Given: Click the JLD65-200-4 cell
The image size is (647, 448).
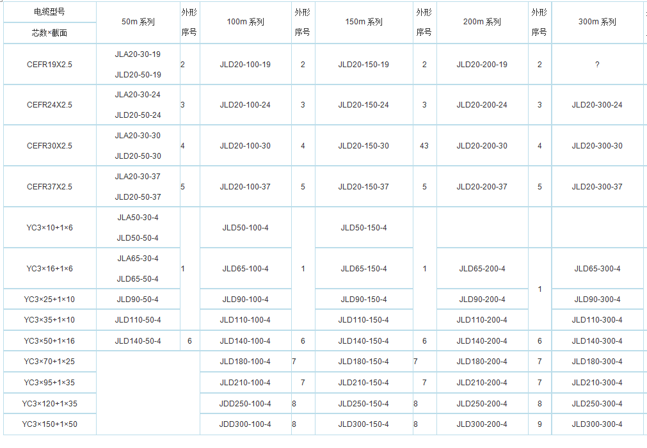Looking at the screenshot, I should 482,269.
